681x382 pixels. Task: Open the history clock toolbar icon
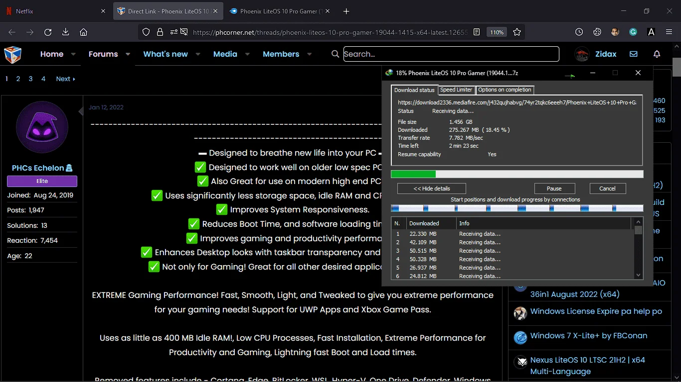pyautogui.click(x=579, y=32)
